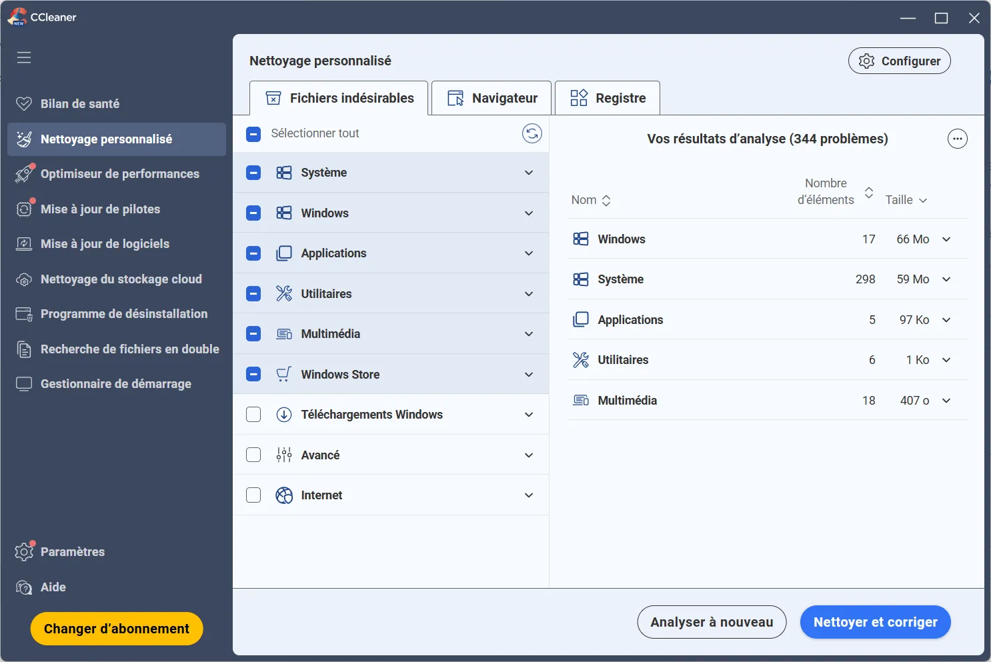Click the Aide help icon
Screen dimensions: 991x662
[24, 587]
